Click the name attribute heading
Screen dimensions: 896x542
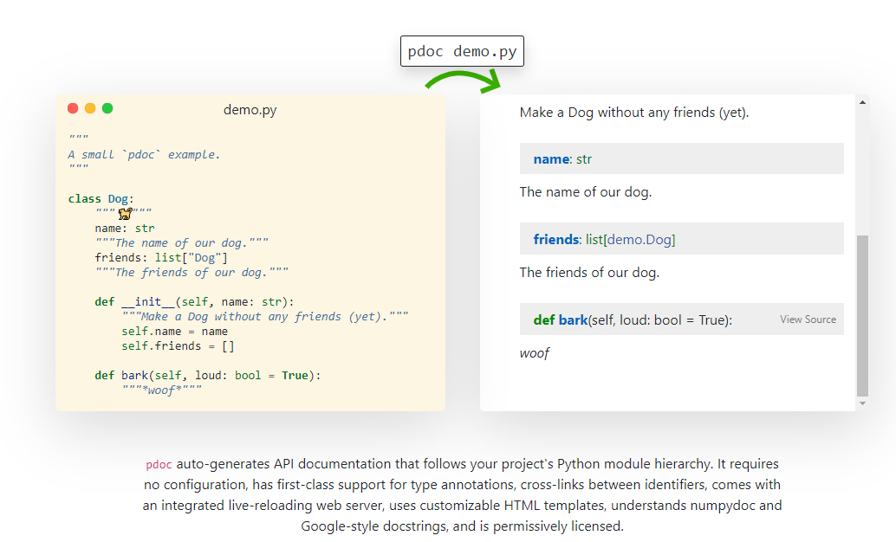click(551, 158)
